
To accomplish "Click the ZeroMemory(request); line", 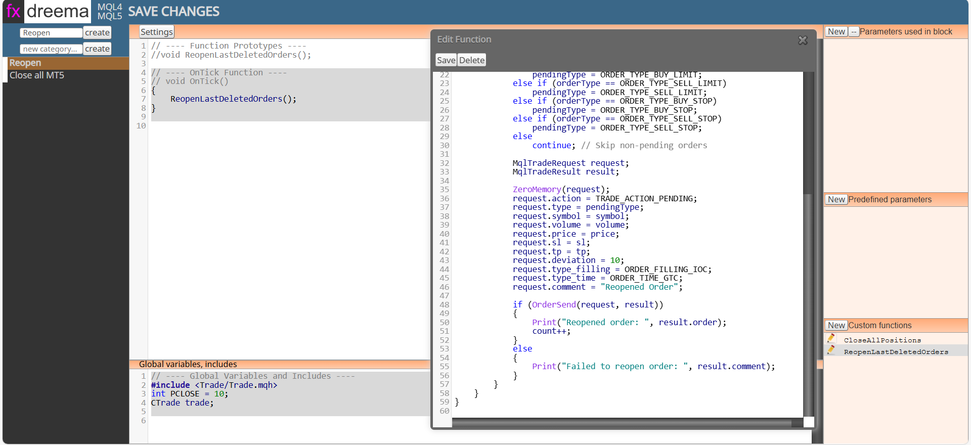I will coord(561,190).
